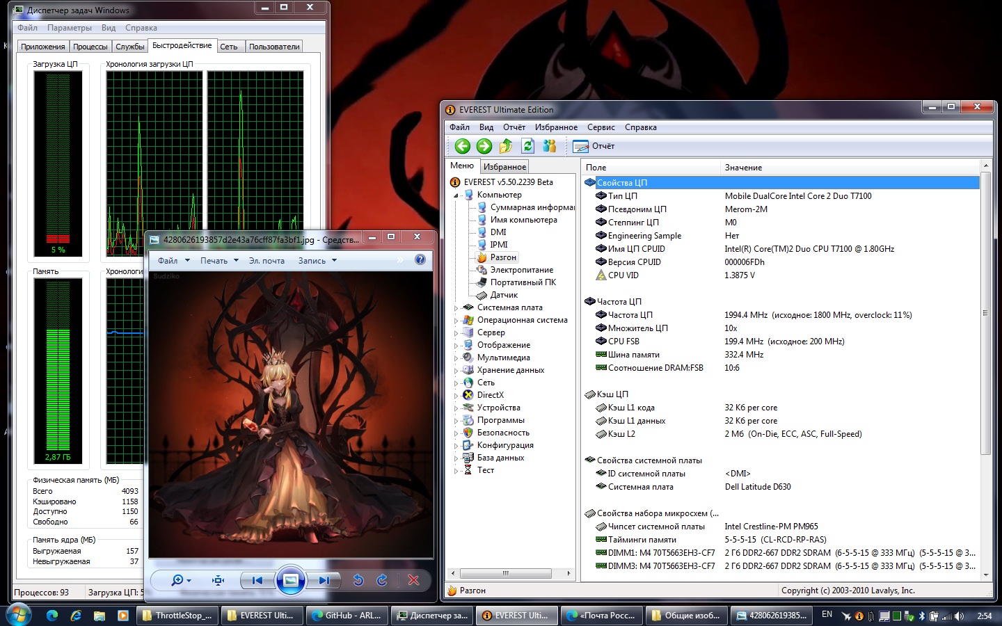Click the volume icon in system tray
1002x626 pixels.
click(960, 616)
